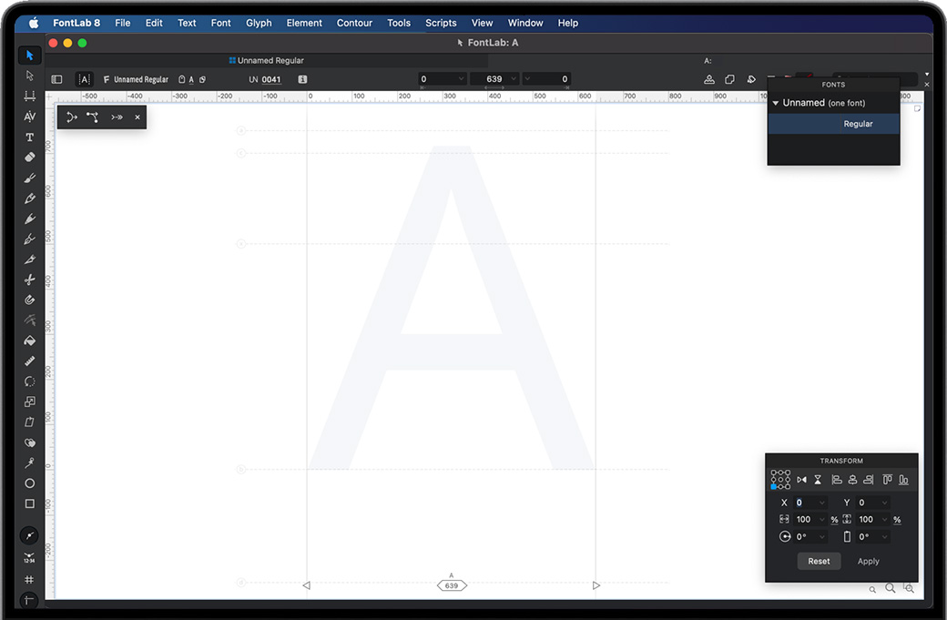947x620 pixels.
Task: Select the Ellipse tool
Action: pos(29,483)
